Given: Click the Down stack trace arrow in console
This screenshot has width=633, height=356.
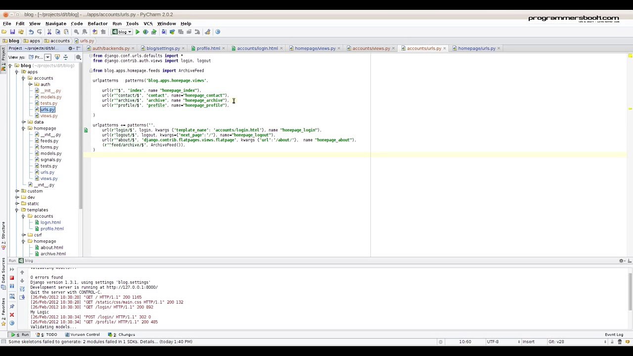Looking at the screenshot, I should point(22,280).
